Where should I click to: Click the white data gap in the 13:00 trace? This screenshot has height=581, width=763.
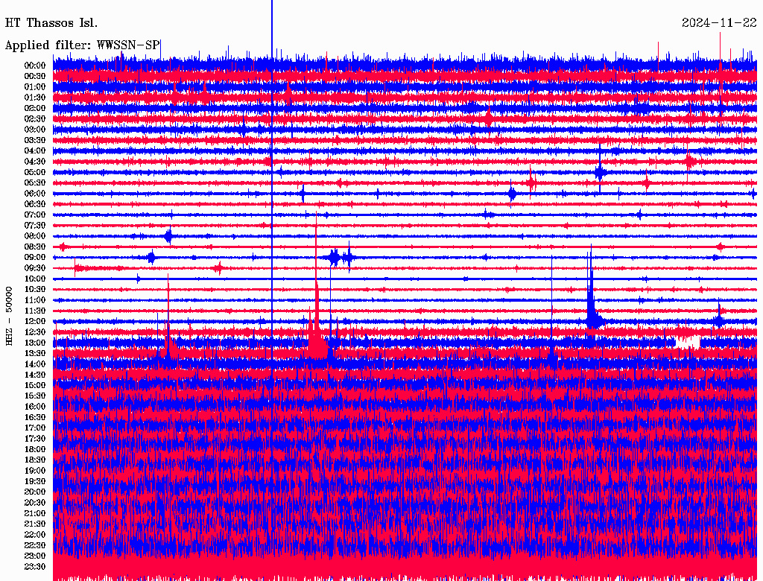[x=688, y=343]
